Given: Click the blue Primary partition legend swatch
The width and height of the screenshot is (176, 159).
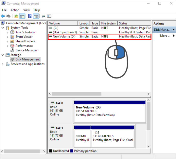Looking at the screenshot, I should point(72,151).
